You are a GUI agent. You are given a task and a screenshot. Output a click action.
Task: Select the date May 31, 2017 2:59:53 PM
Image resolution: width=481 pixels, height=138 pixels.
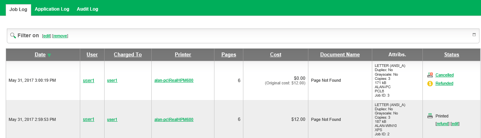tap(32, 119)
